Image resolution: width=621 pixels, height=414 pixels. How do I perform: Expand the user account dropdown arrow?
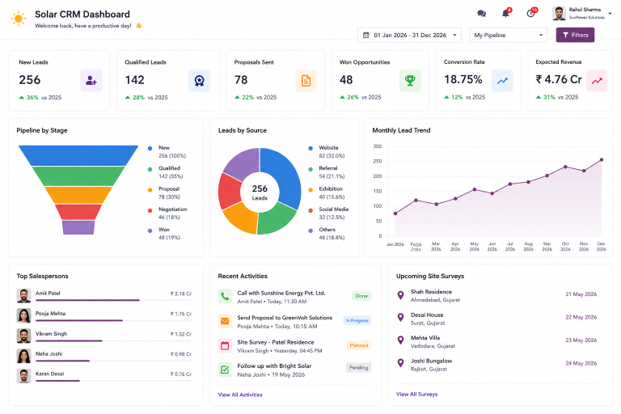[610, 14]
